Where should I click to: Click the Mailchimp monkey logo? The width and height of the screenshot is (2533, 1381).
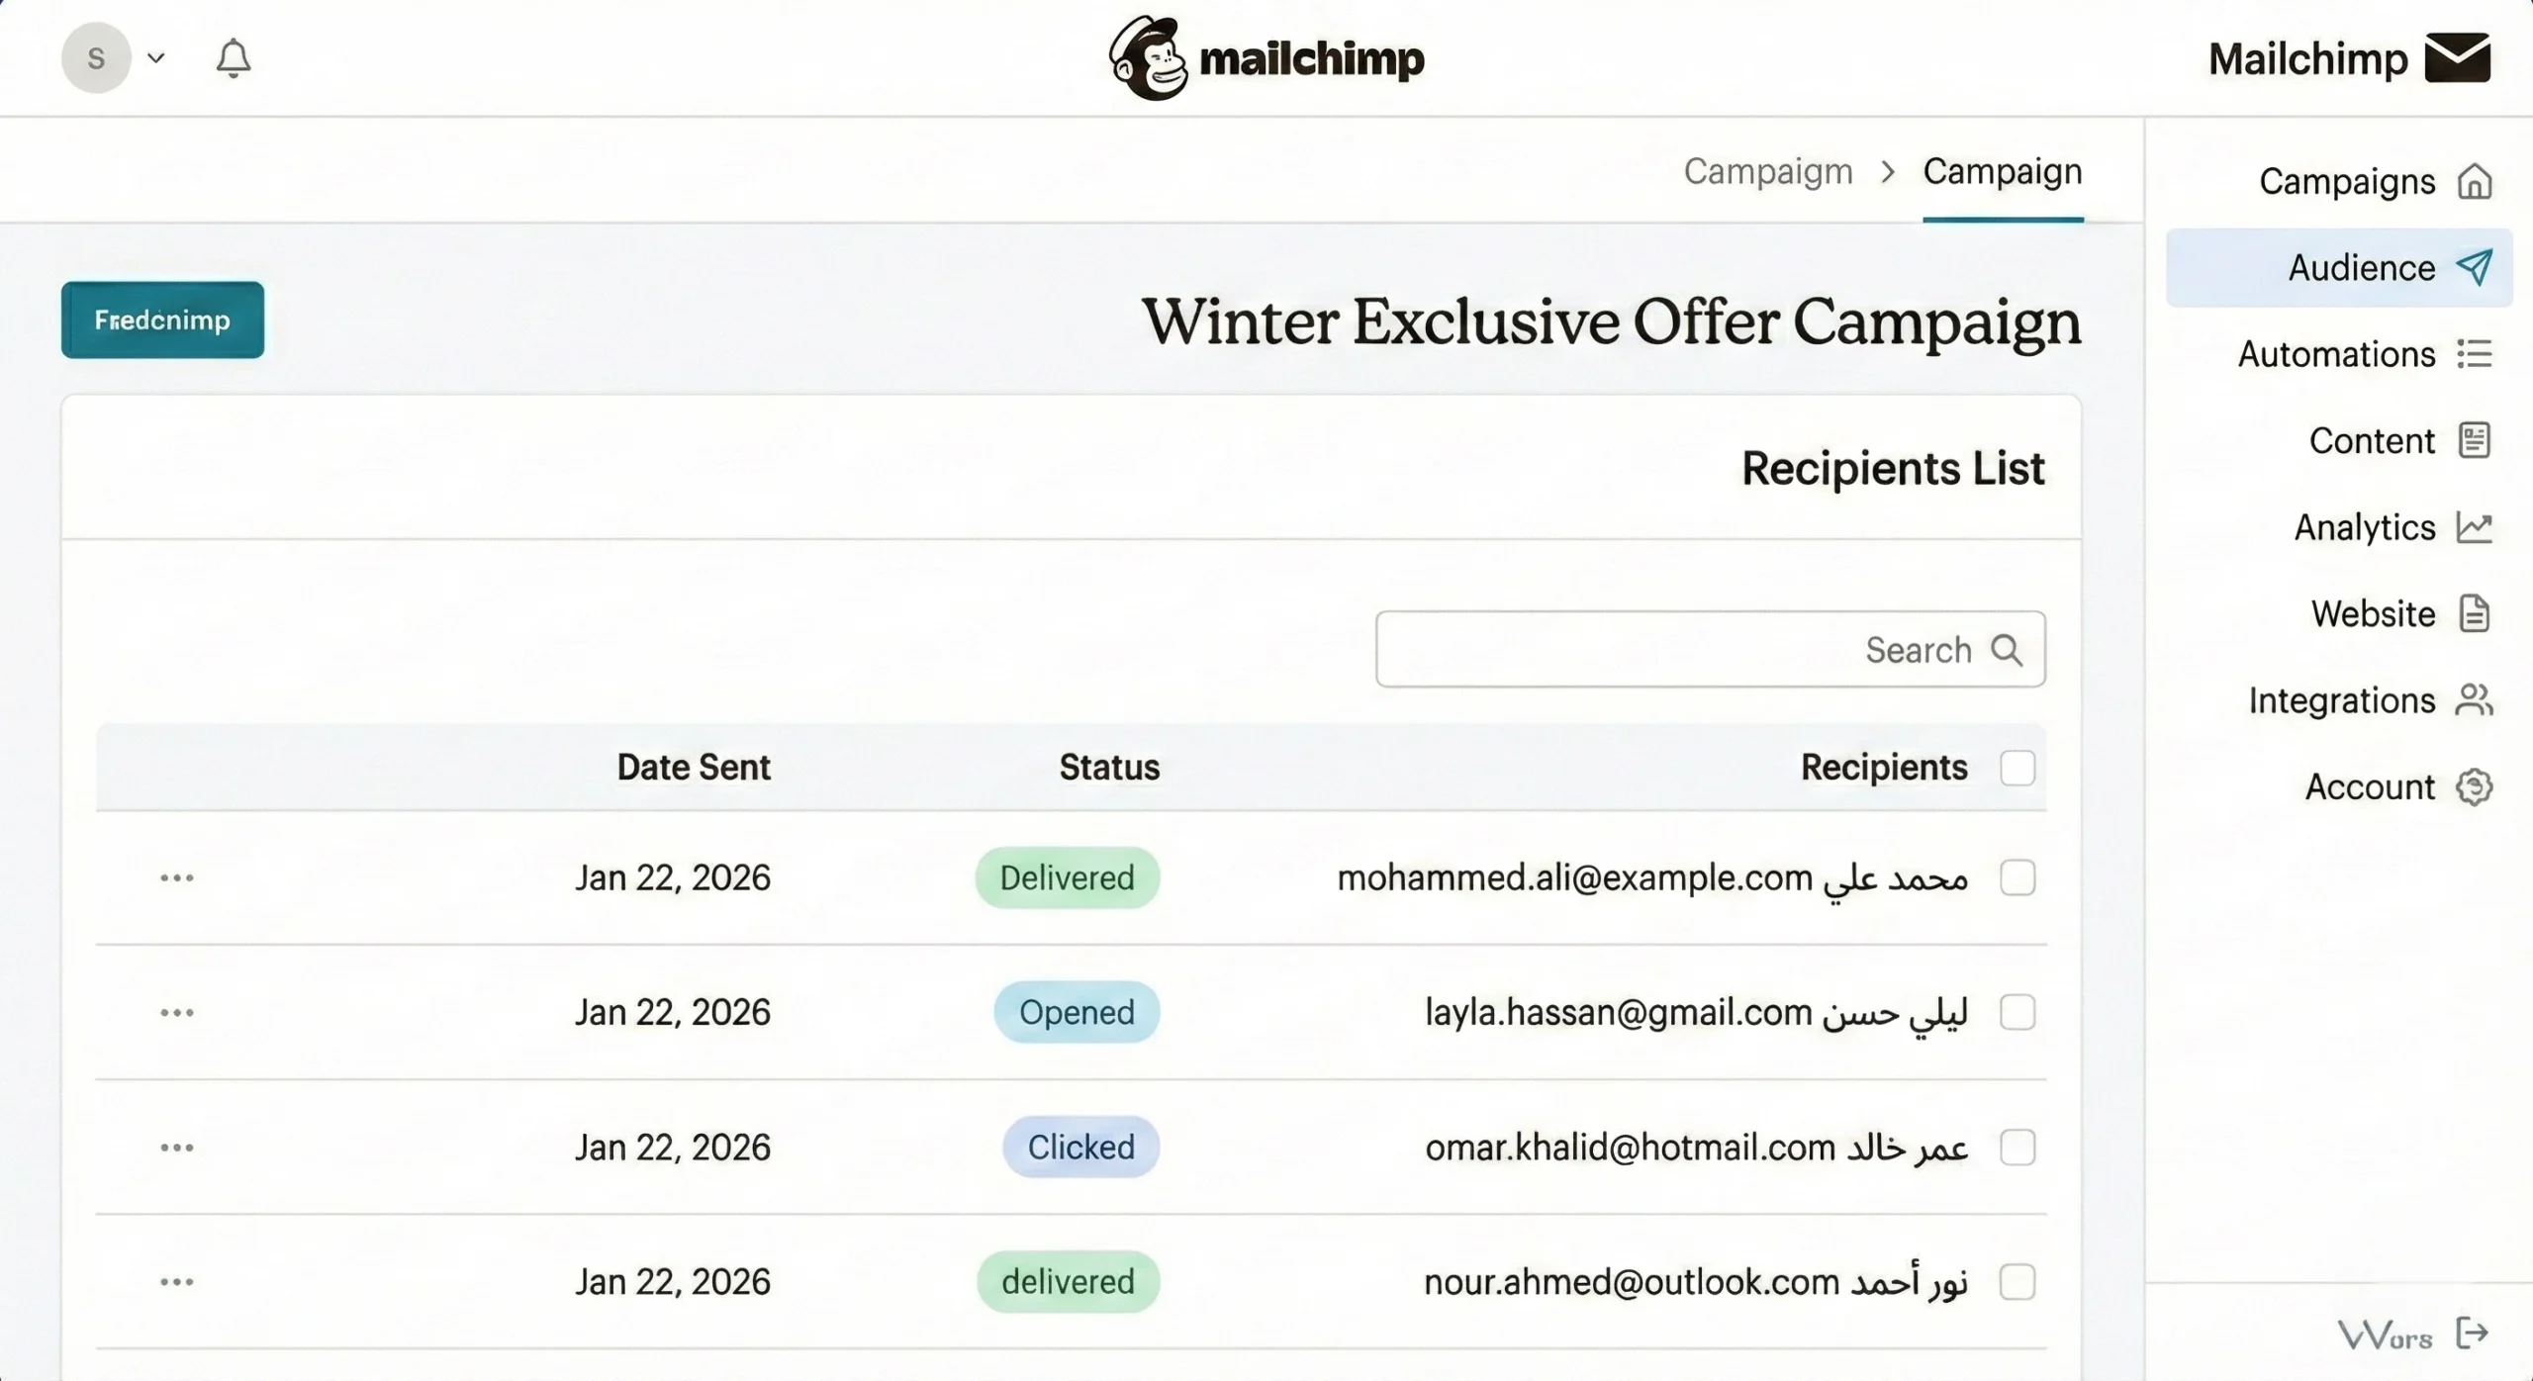[1148, 58]
